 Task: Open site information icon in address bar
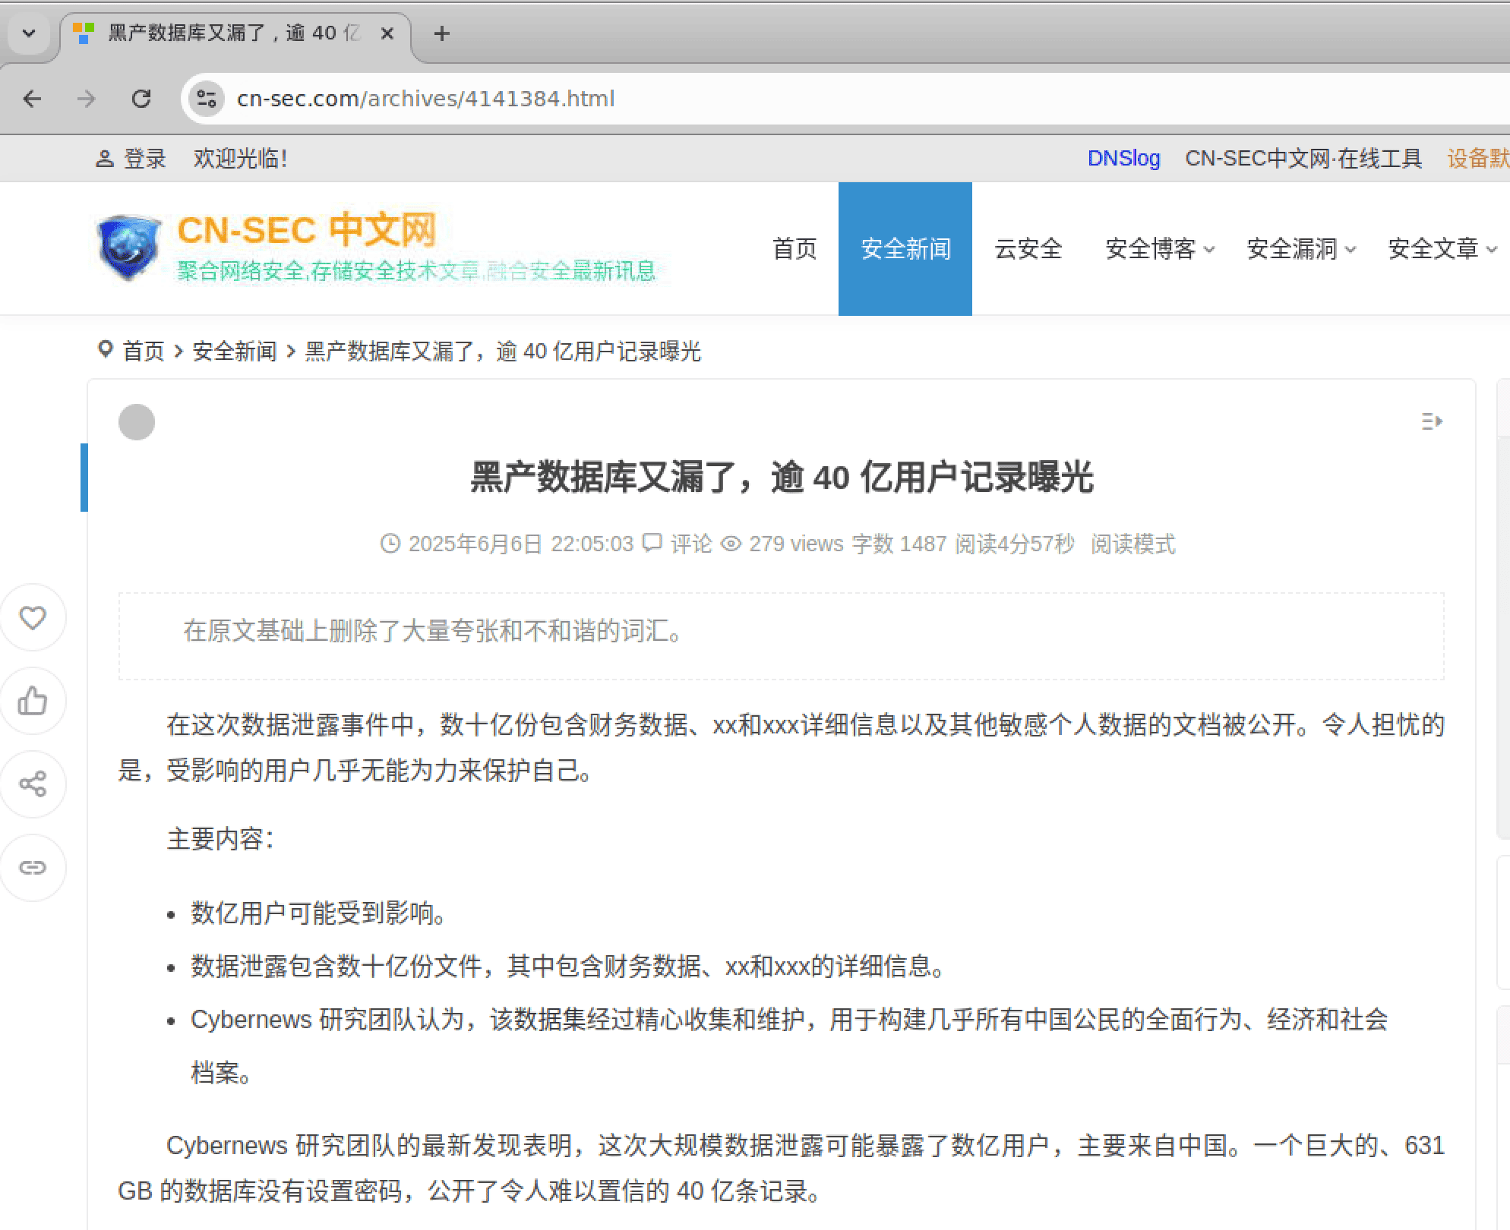click(x=206, y=99)
